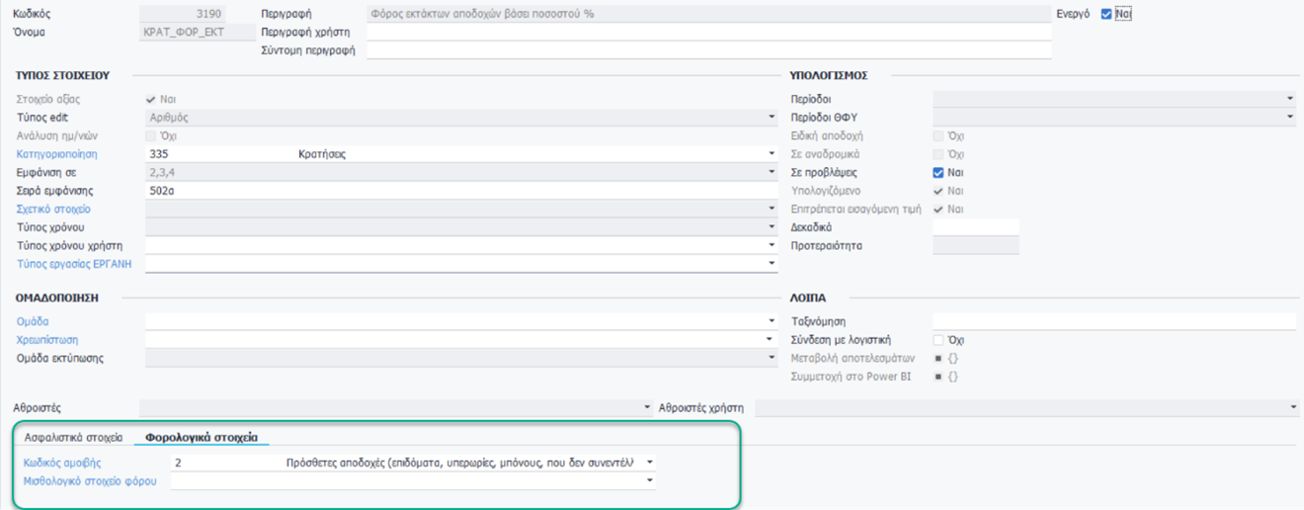
Task: Click the Σχετικό στοιχείο link label
Action: (53, 210)
